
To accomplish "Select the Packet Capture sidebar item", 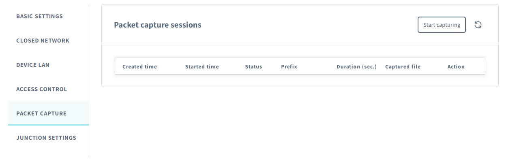I will click(x=41, y=113).
